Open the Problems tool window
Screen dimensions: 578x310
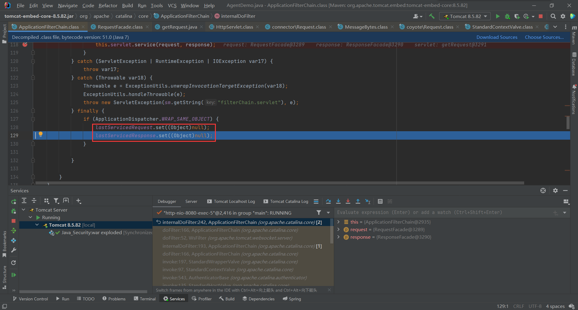tap(114, 299)
